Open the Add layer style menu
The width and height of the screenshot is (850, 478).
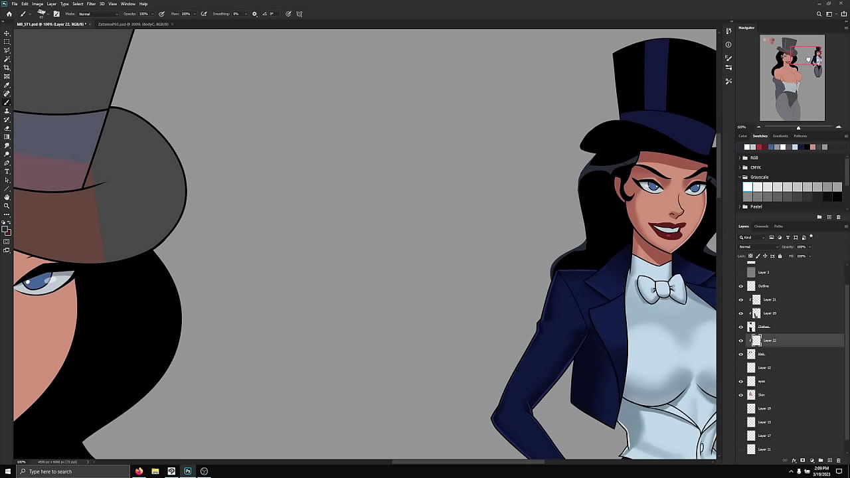pos(794,460)
